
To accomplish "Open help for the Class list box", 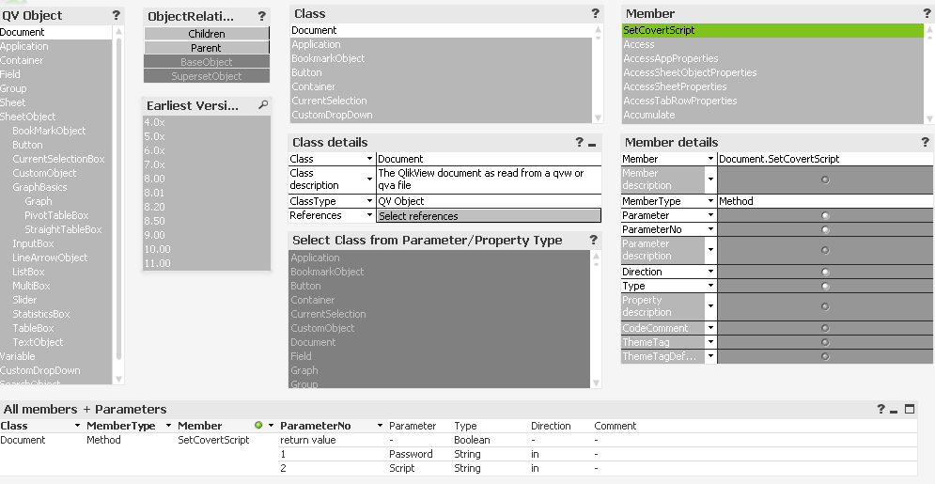I will (x=595, y=14).
